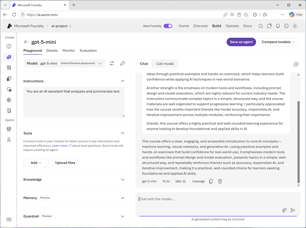This screenshot has width=306, height=228.
Task: Start a new chat with plus icon
Action: pos(296,64)
